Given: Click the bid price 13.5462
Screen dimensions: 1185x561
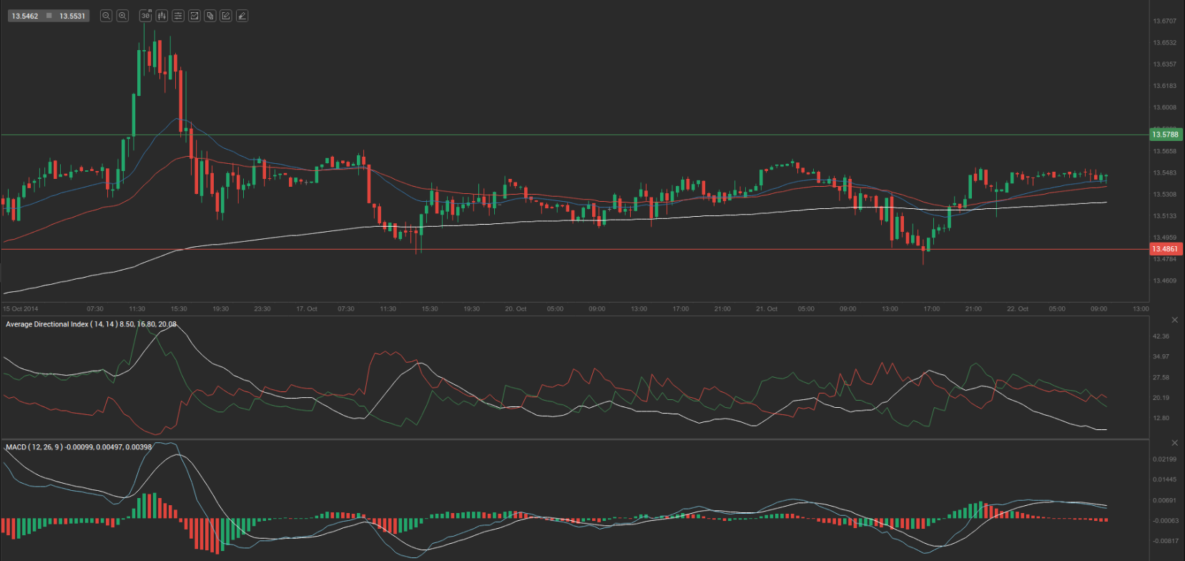Looking at the screenshot, I should (25, 16).
